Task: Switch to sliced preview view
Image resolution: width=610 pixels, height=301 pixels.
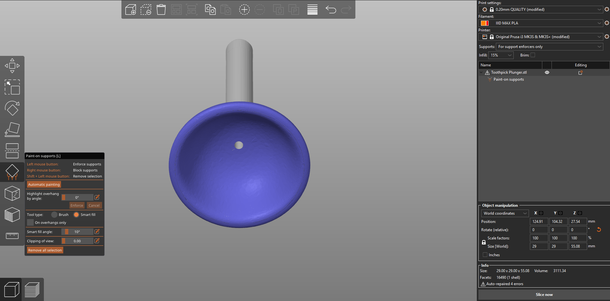Action: click(x=33, y=289)
